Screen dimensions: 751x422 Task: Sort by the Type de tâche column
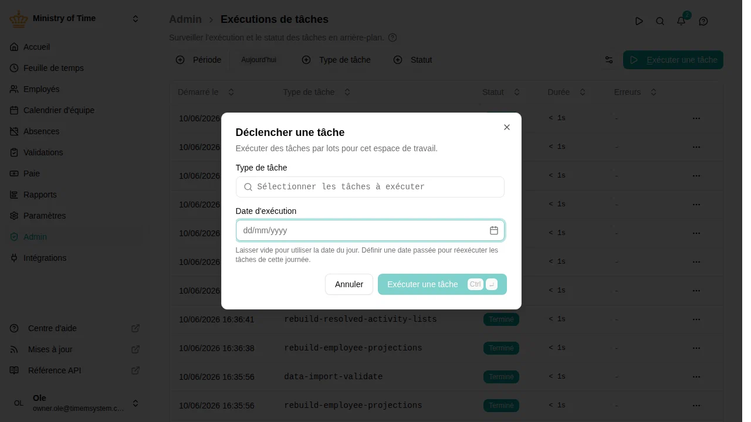(317, 92)
